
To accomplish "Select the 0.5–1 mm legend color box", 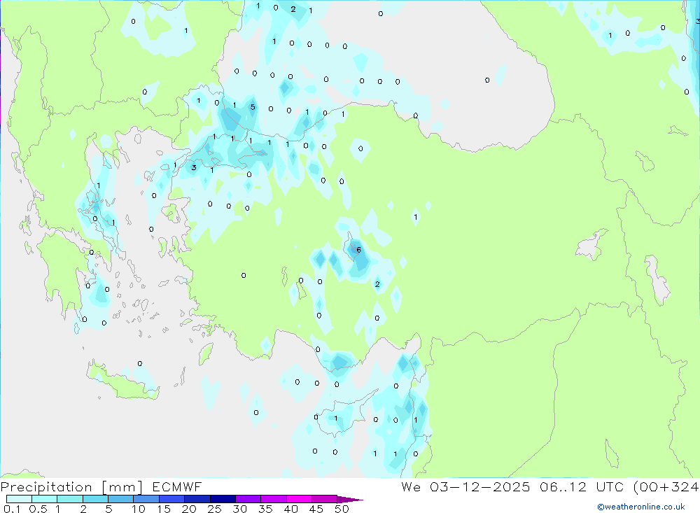I will (x=45, y=499).
